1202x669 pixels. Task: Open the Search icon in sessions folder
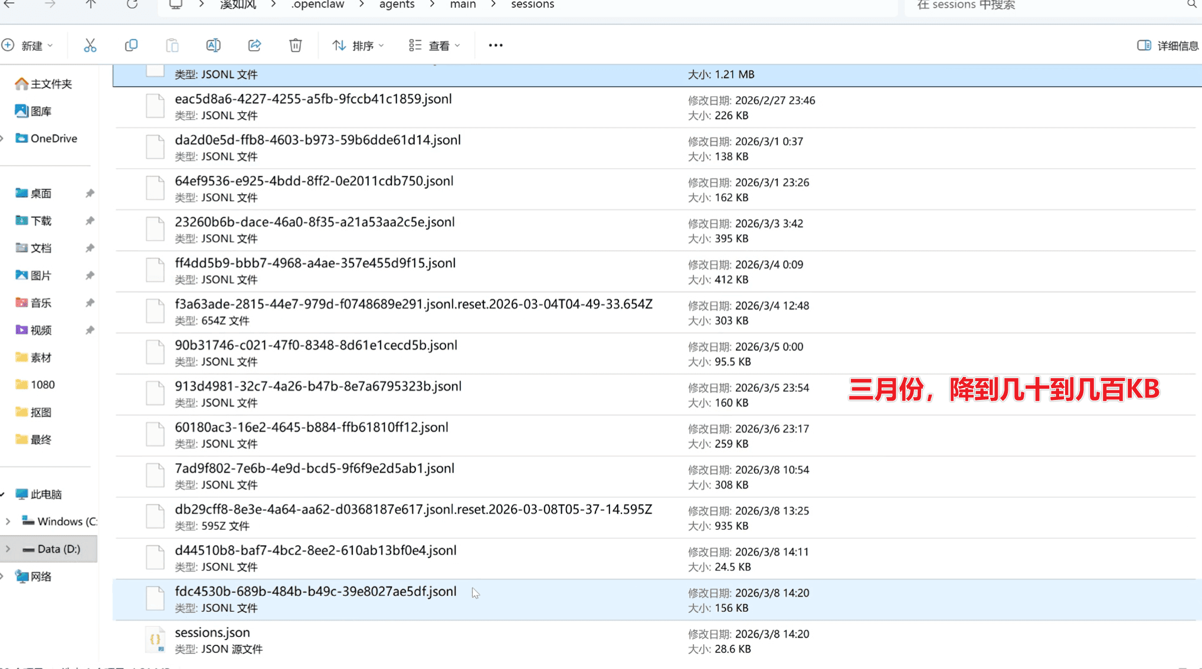click(x=1193, y=5)
